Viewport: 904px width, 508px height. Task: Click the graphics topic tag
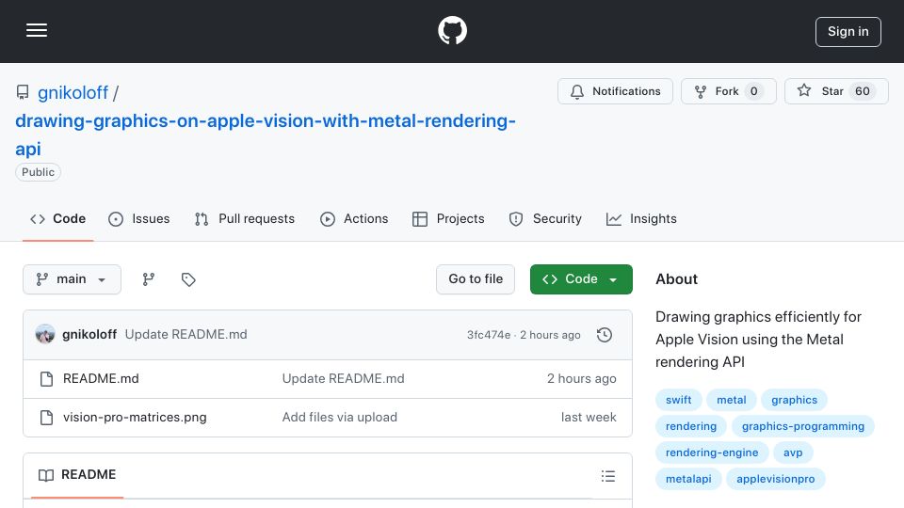point(794,400)
